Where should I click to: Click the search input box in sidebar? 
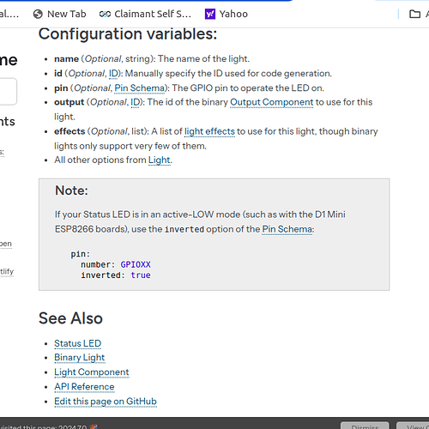(8, 92)
